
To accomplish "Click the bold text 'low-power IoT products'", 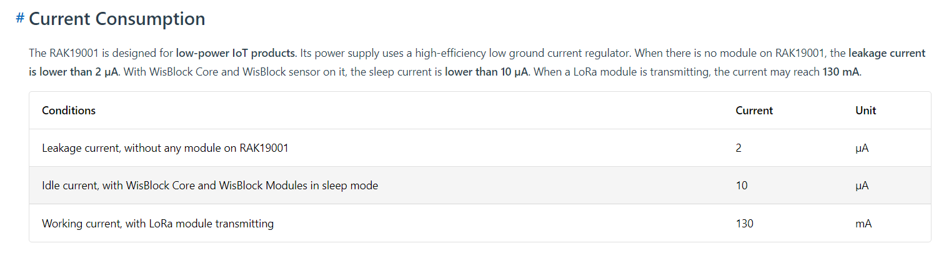I will coord(236,53).
